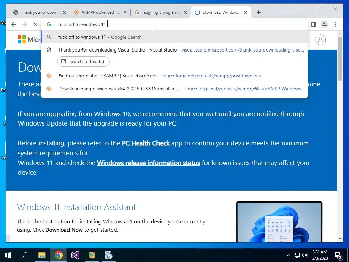Image resolution: width=349 pixels, height=262 pixels.
Task: Open network status tray icon
Action: tap(297, 255)
